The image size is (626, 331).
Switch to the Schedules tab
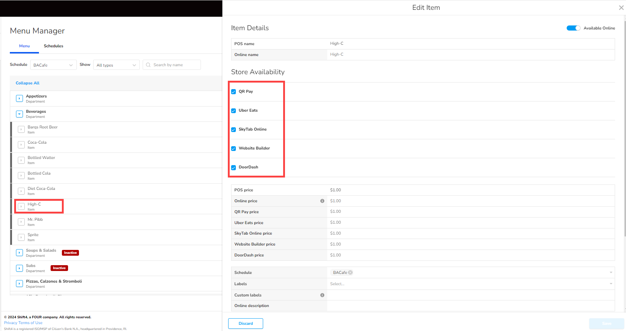[54, 46]
